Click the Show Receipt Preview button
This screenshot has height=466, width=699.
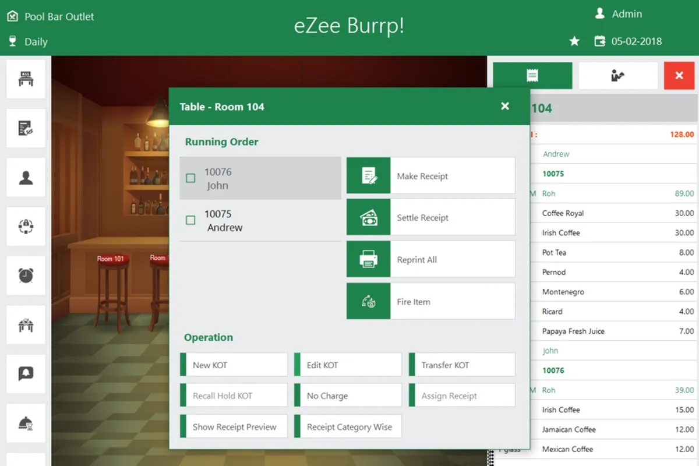[234, 426]
